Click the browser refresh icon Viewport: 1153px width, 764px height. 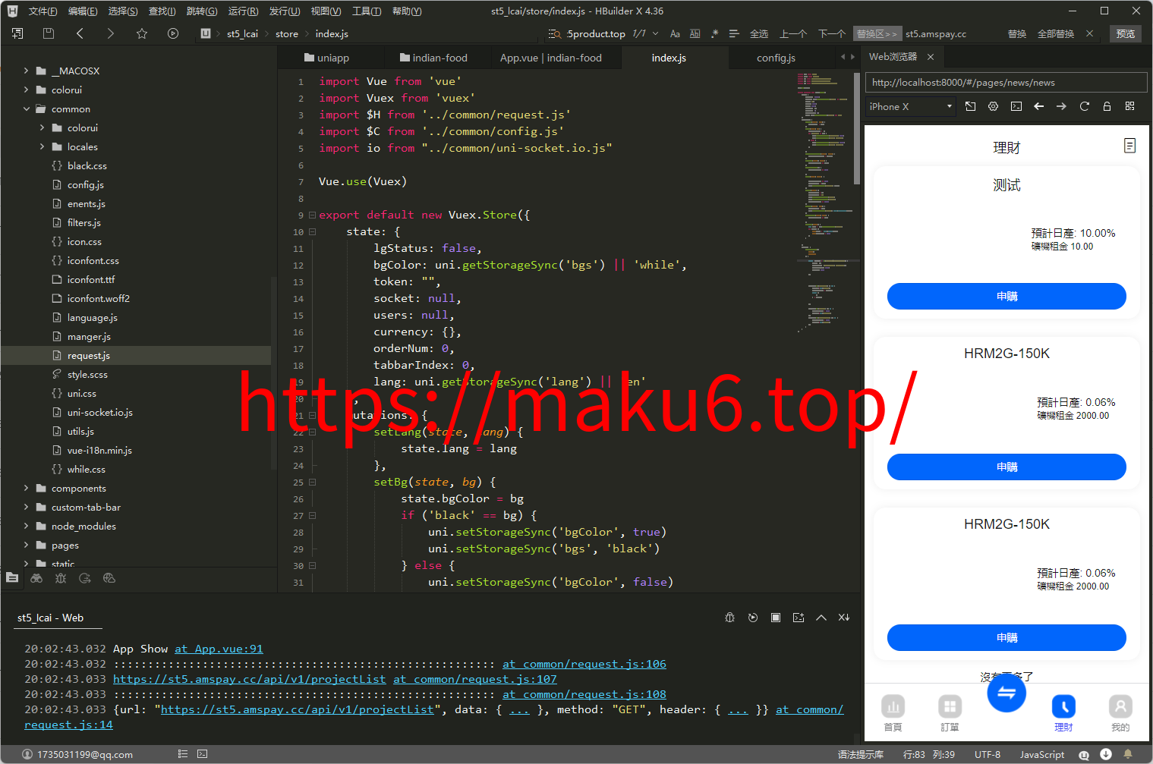coord(1085,106)
